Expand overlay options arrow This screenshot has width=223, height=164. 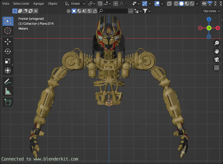click(162, 4)
